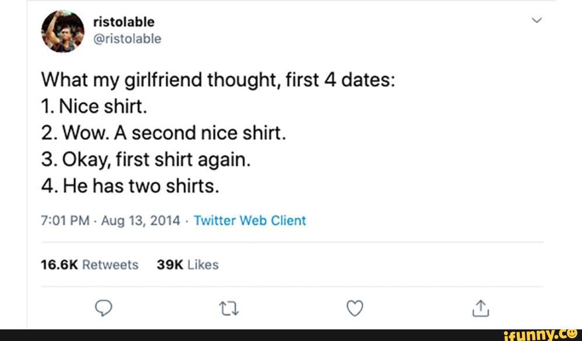View the 39K Likes list
The height and width of the screenshot is (341, 582).
pyautogui.click(x=188, y=265)
